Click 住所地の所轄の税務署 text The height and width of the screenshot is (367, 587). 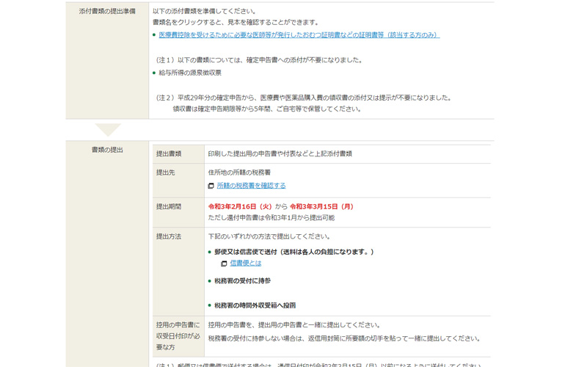tap(239, 172)
